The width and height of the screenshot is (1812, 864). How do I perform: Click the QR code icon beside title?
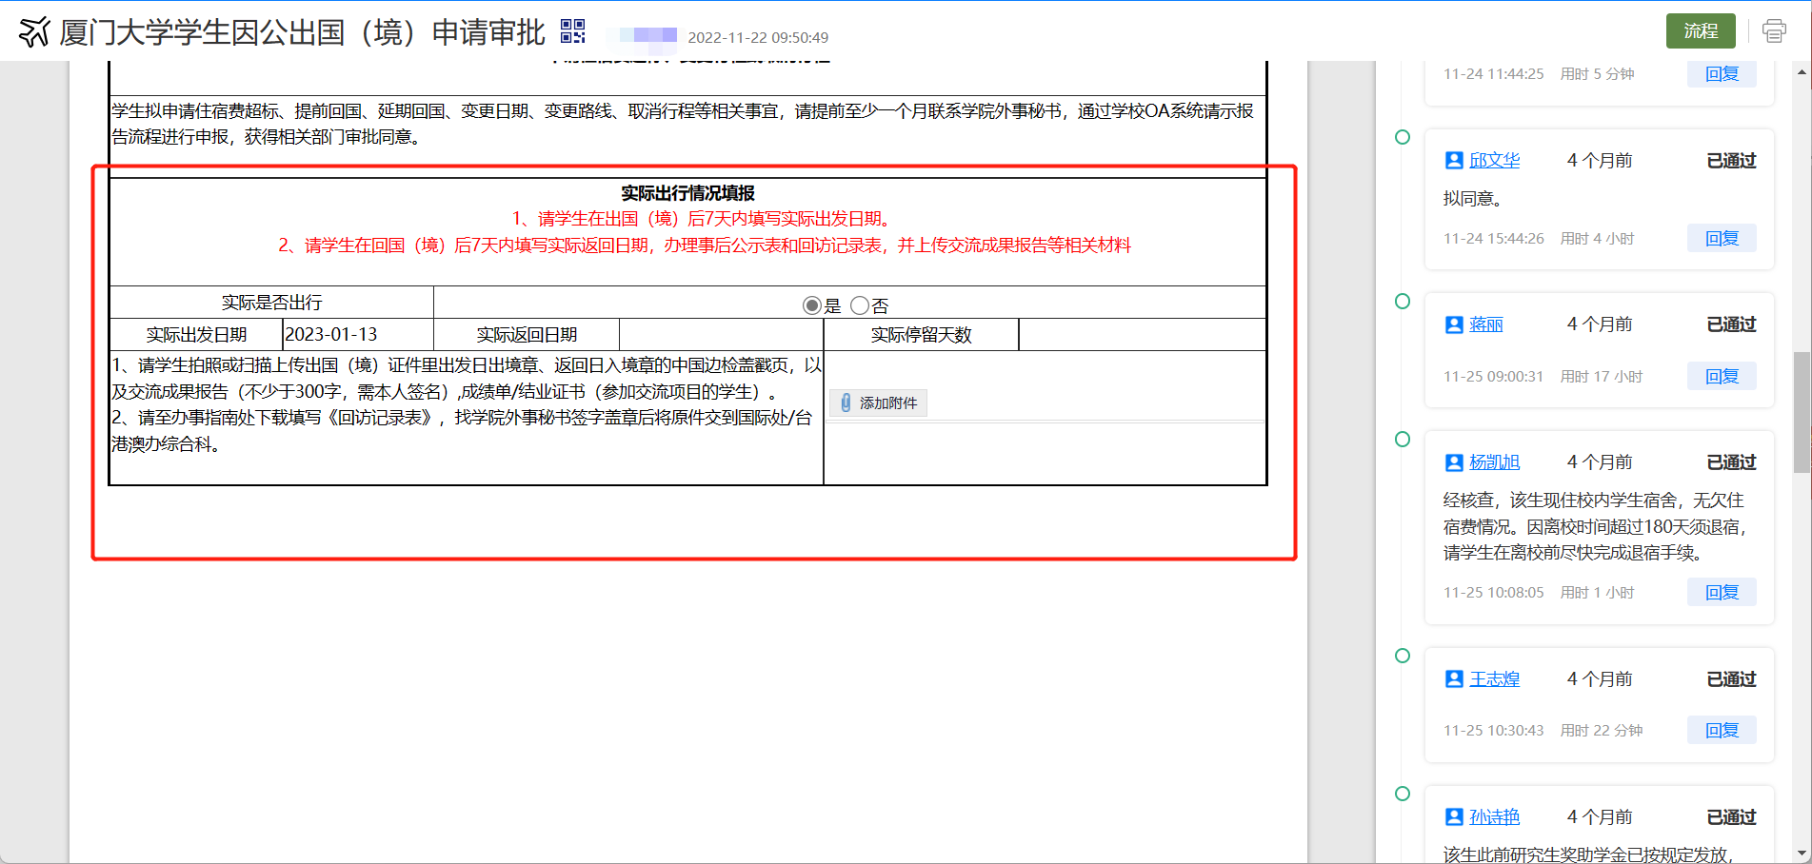(572, 31)
